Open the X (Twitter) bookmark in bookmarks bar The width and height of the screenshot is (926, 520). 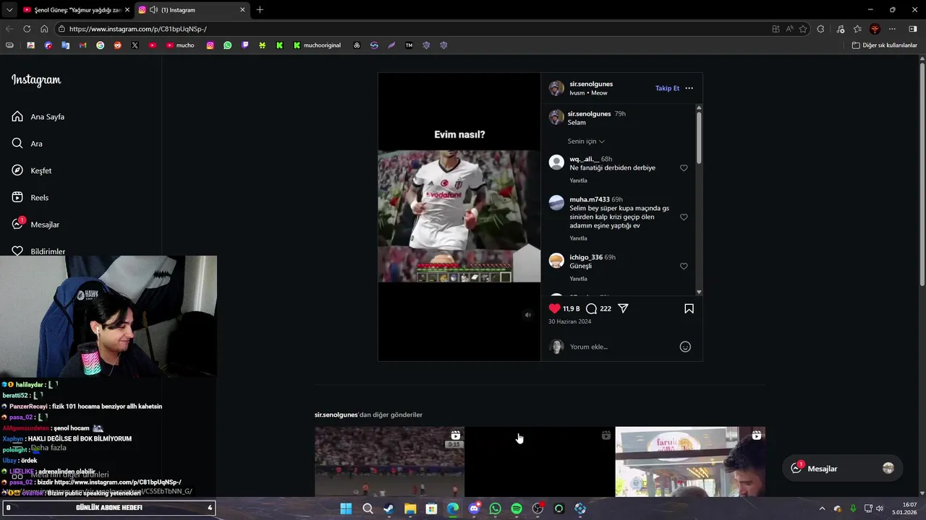click(135, 45)
